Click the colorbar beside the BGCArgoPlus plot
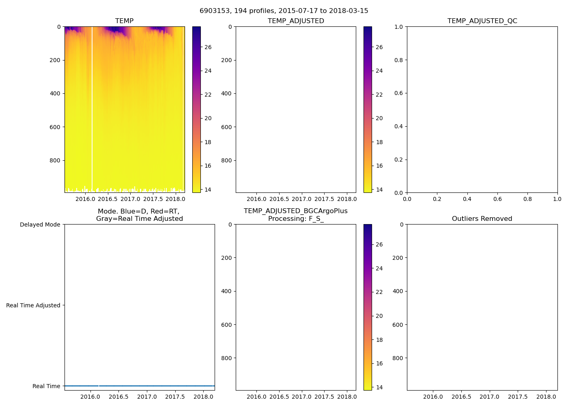Screen dimensions: 568x406 pyautogui.click(x=368, y=307)
